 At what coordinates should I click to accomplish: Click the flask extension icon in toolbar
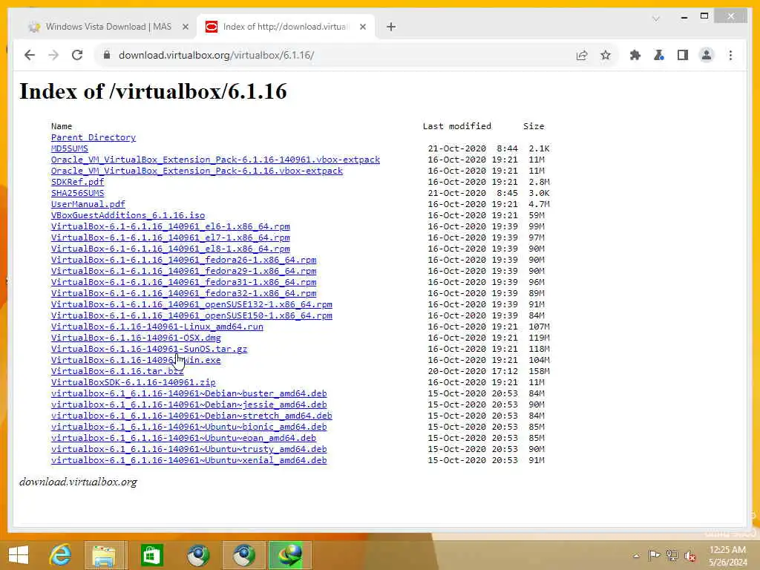[x=659, y=55]
